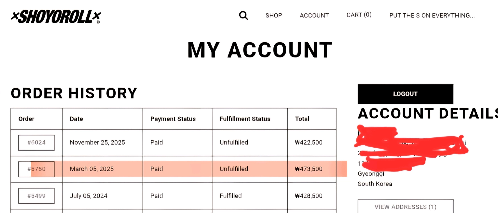Open order #5750

click(x=36, y=169)
